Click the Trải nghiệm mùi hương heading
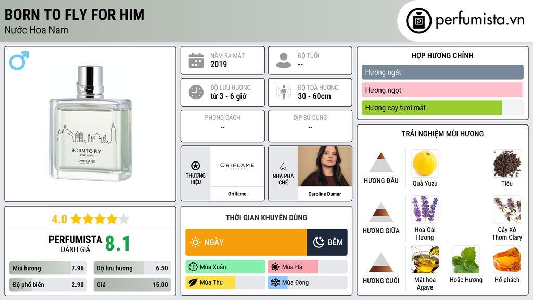The height and width of the screenshot is (300, 533). coord(442,134)
